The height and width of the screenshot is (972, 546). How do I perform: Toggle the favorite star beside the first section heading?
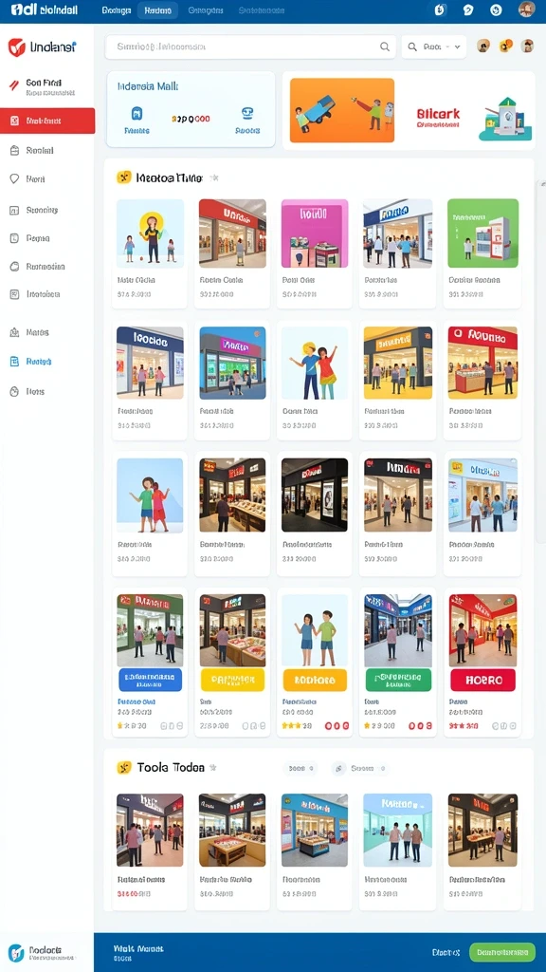pos(214,178)
